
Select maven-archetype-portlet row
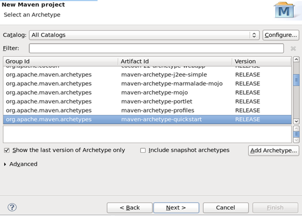(x=147, y=102)
